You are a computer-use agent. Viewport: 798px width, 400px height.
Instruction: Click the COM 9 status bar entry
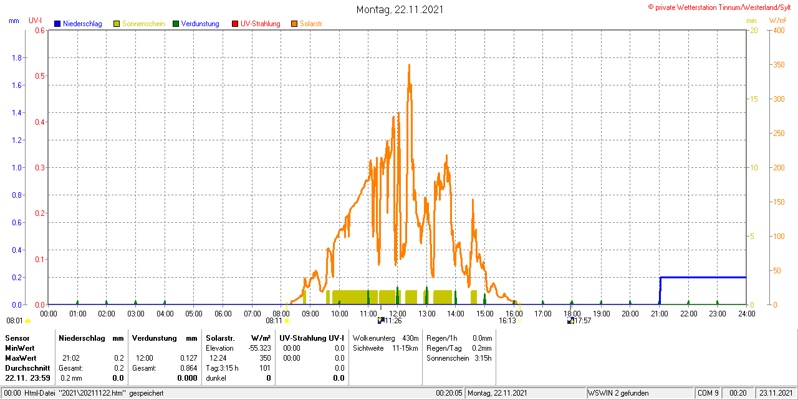tap(708, 393)
